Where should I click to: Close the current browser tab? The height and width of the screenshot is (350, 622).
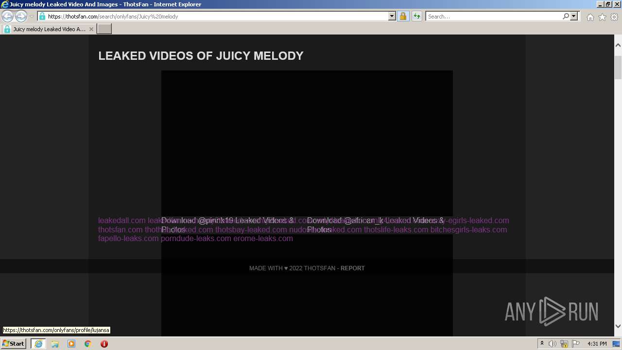pyautogui.click(x=91, y=29)
